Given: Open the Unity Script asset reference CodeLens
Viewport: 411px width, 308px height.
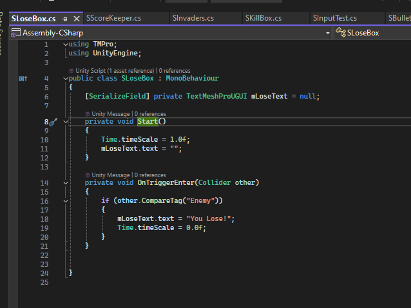Looking at the screenshot, I should pyautogui.click(x=115, y=71).
